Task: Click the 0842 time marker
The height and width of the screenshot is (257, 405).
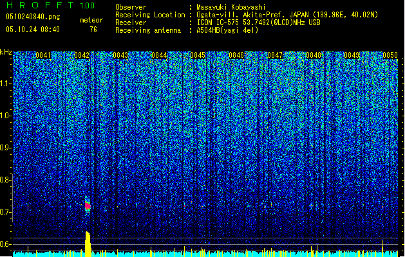Action: [82, 55]
